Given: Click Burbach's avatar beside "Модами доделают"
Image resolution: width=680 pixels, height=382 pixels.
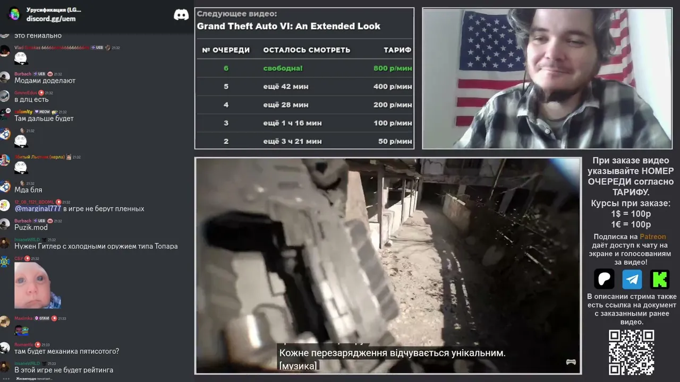Looking at the screenshot, I should (5, 77).
